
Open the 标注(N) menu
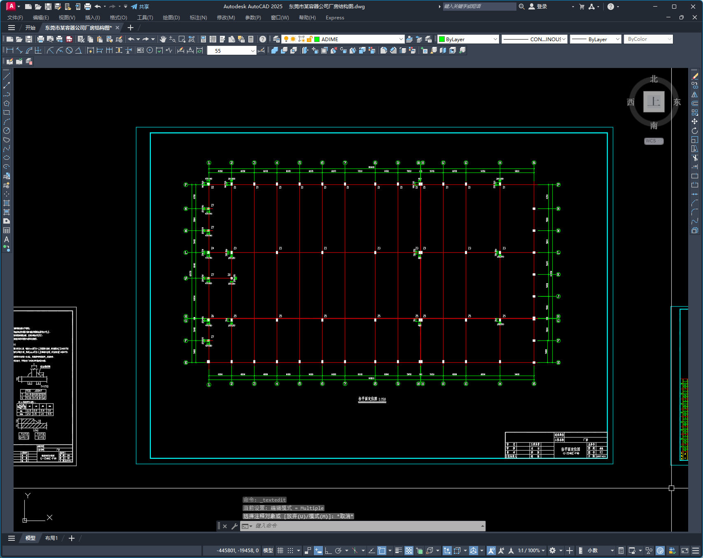click(x=198, y=18)
